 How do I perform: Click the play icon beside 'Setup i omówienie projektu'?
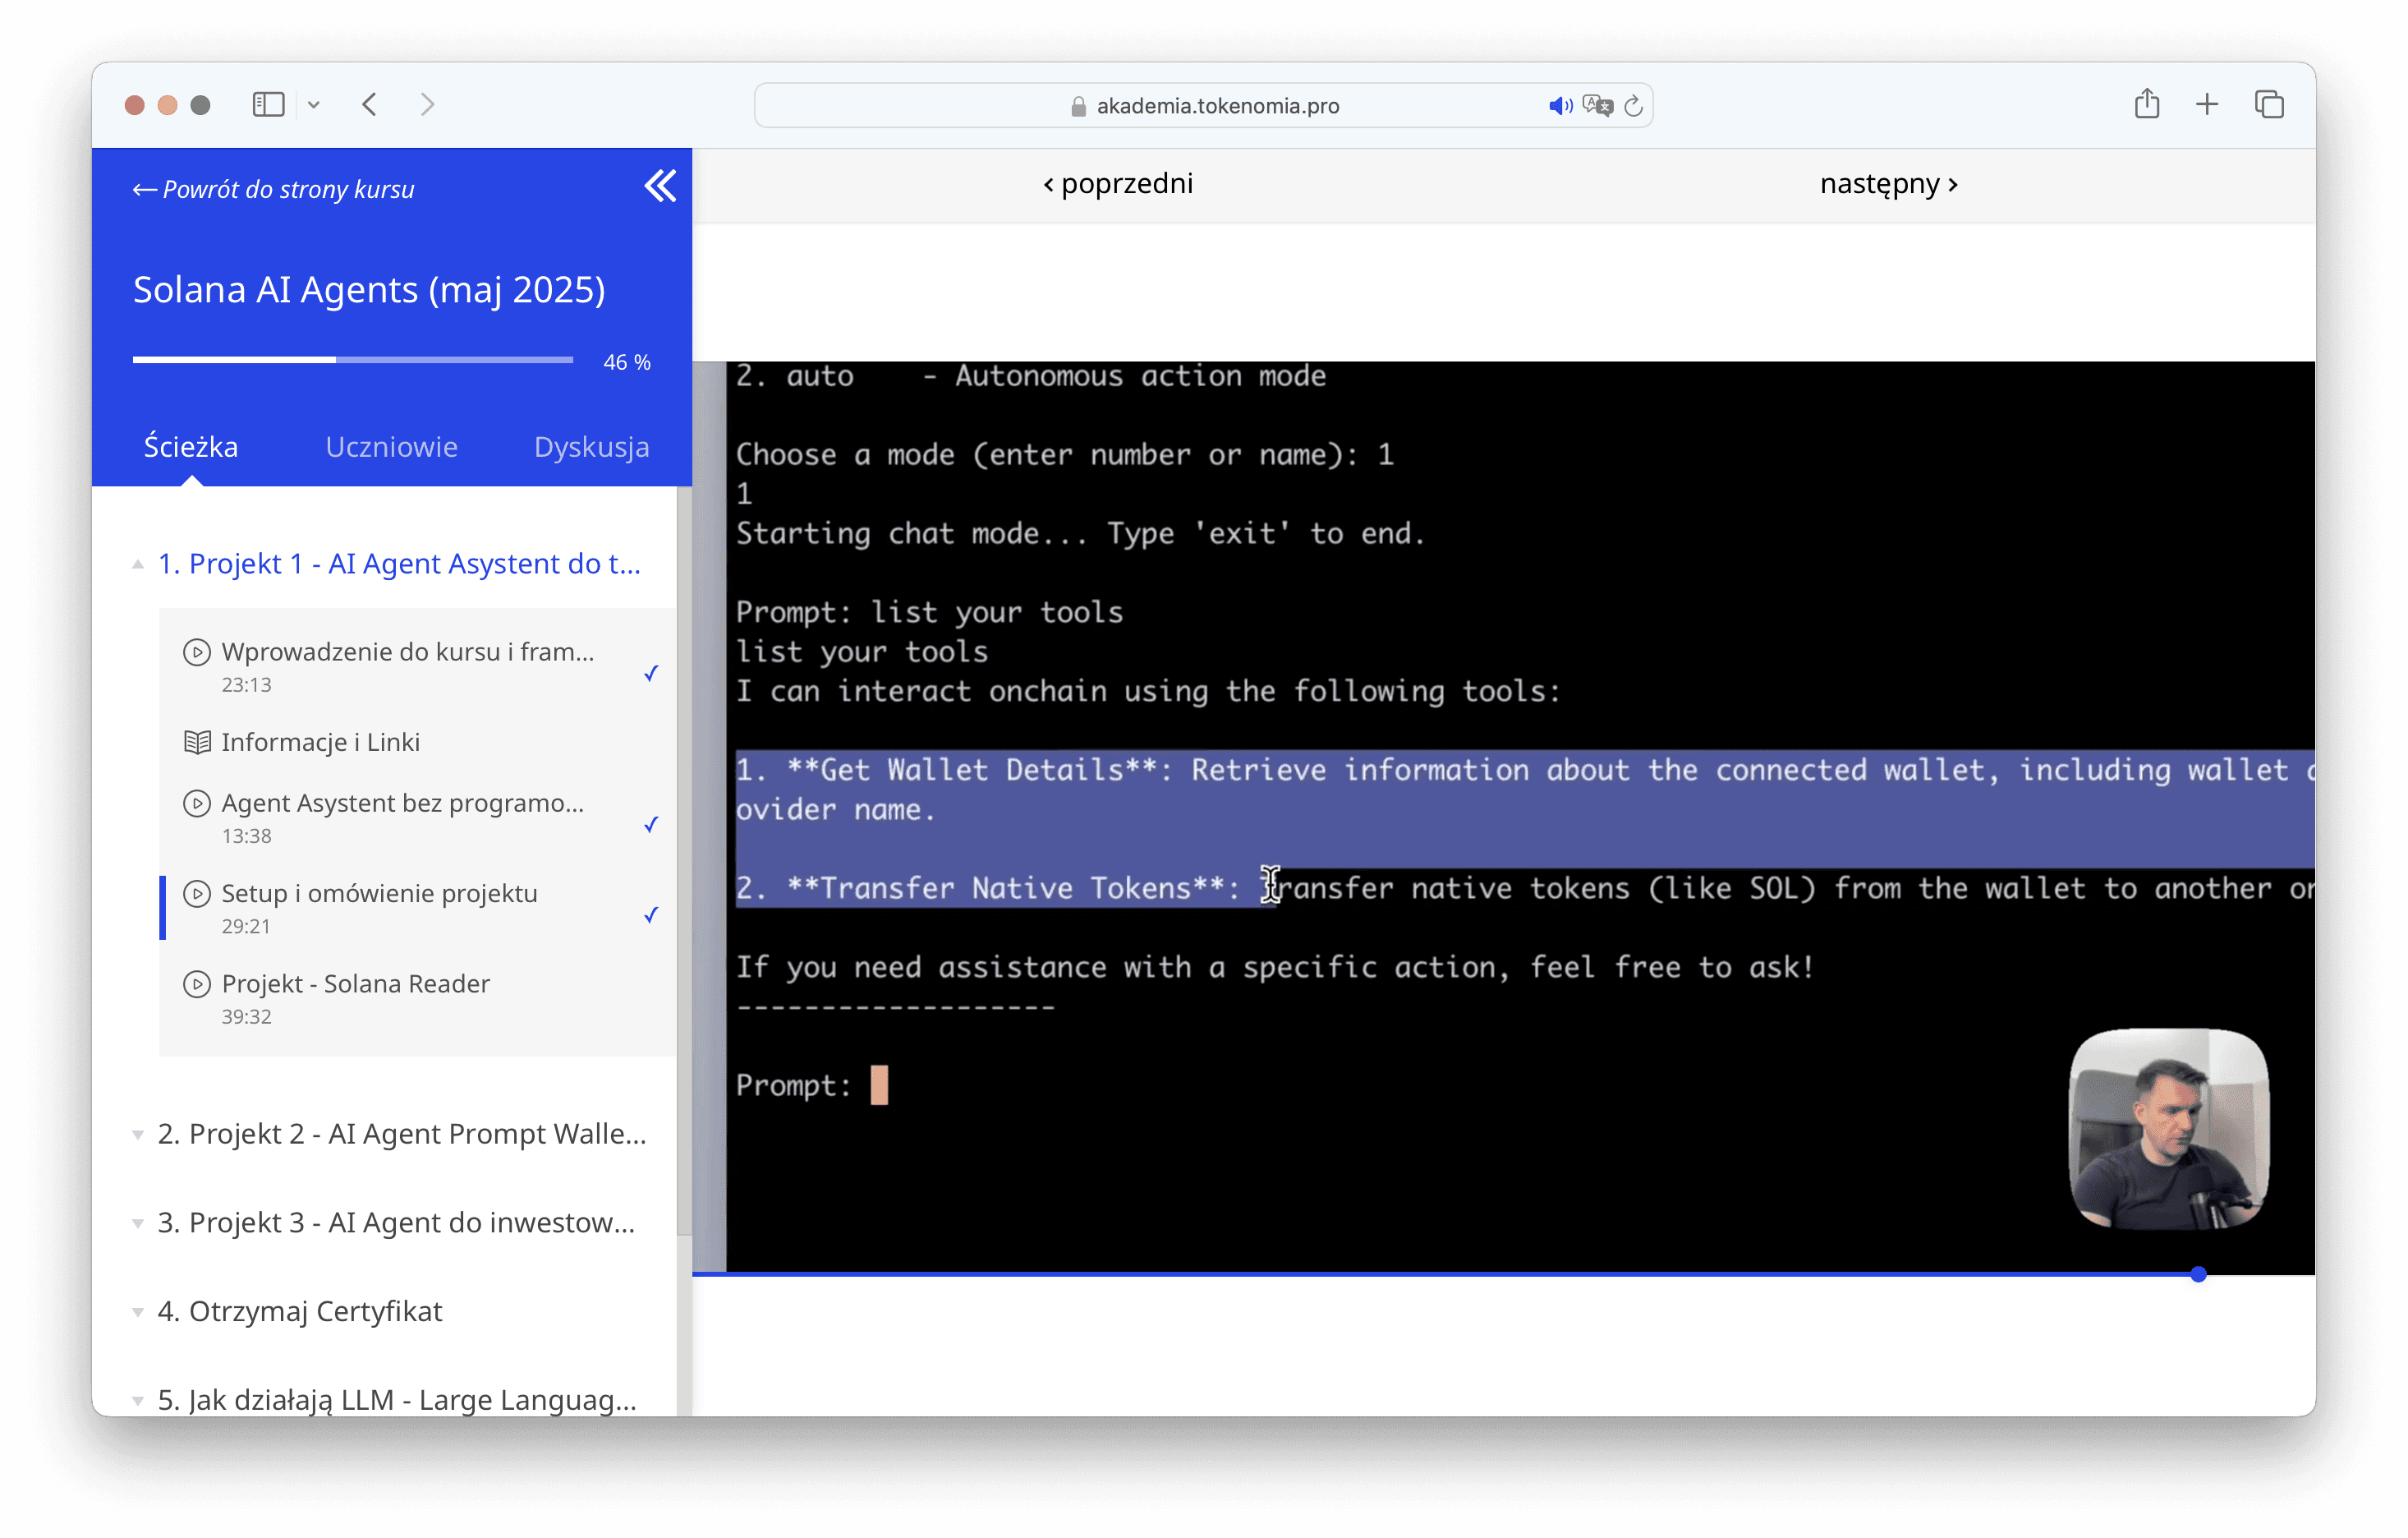click(x=197, y=894)
